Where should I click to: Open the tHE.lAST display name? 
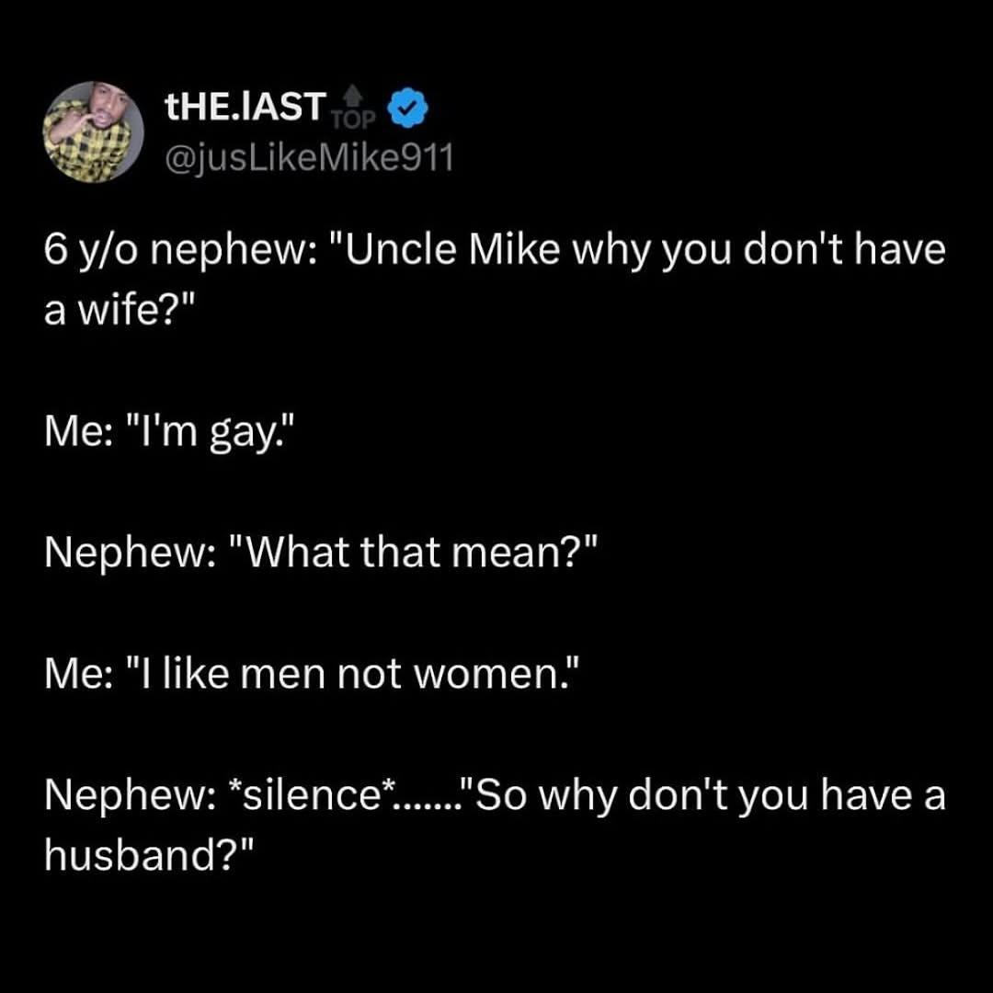pyautogui.click(x=245, y=106)
